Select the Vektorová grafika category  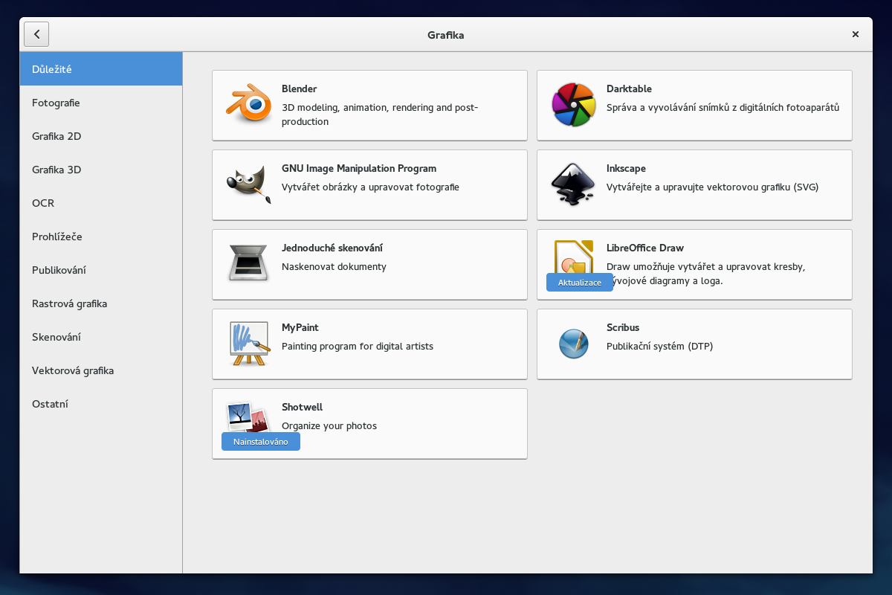point(72,370)
